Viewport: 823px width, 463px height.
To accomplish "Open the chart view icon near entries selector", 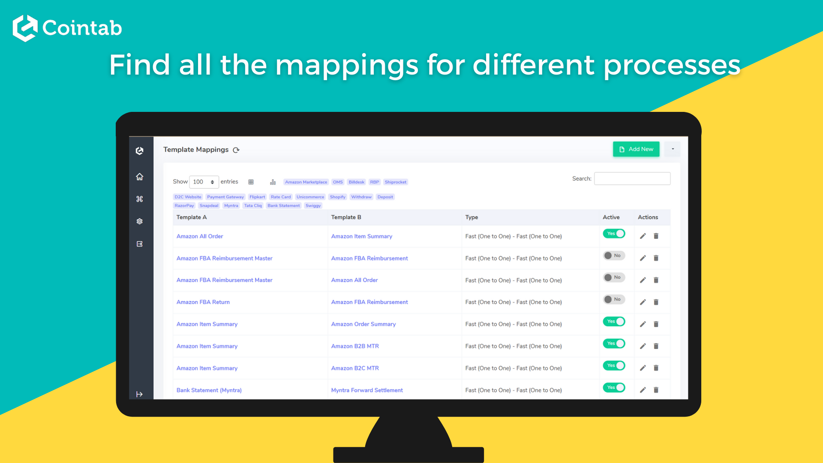I will pos(273,182).
